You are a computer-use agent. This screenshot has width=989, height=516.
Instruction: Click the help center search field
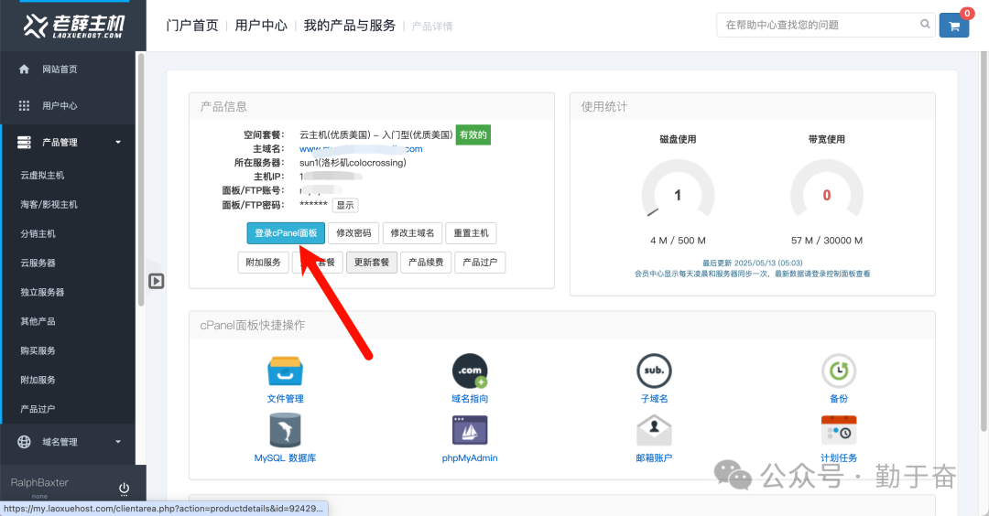[x=820, y=25]
